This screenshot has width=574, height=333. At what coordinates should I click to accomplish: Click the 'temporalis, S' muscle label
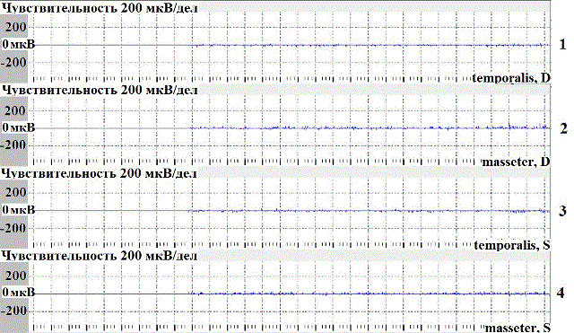click(x=512, y=245)
